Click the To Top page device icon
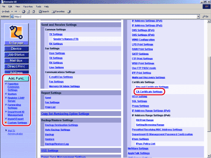 tap(16, 35)
